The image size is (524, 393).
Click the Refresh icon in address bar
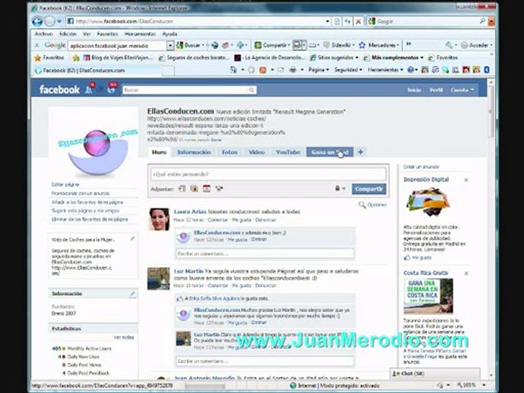tap(348, 21)
